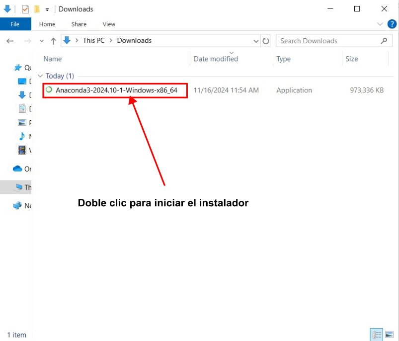Viewport: 399px width, 341px height.
Task: Open the File menu
Action: tap(15, 24)
